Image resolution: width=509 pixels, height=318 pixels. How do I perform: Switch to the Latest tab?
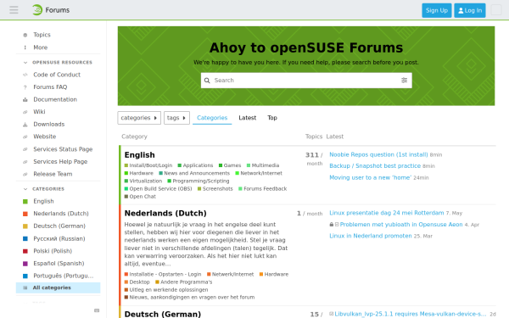point(248,118)
